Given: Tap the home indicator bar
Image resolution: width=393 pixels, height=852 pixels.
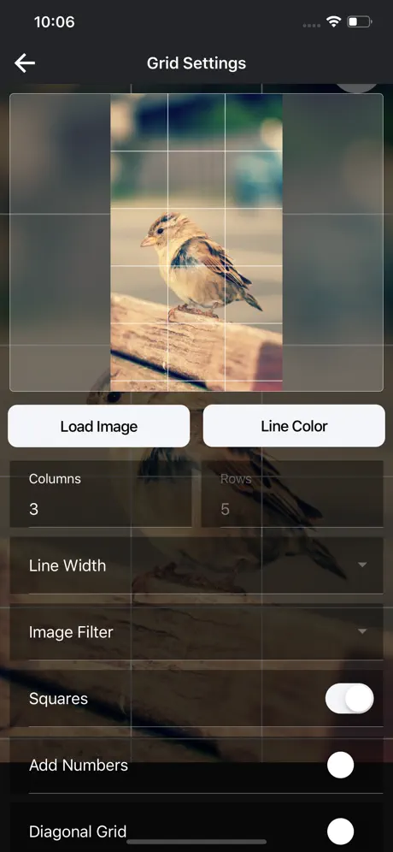Looking at the screenshot, I should point(196,842).
